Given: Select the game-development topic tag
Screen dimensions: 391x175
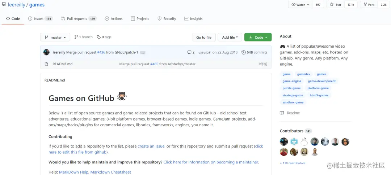Looking at the screenshot, I should [322, 81].
